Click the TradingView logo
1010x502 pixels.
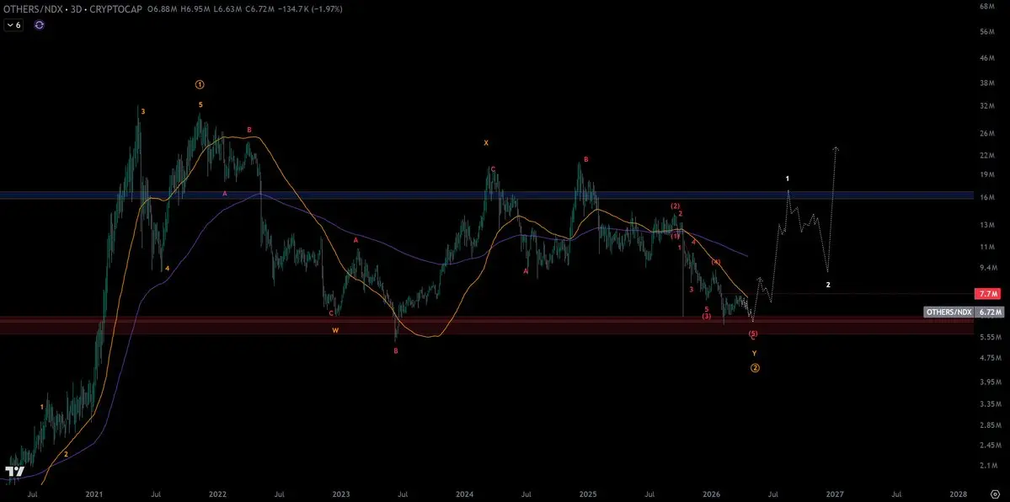pos(15,472)
